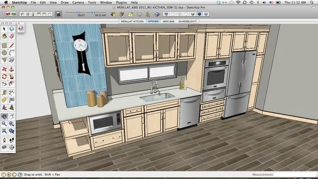Select the Dimension tool
This screenshot has height=179, width=318.
(12, 93)
